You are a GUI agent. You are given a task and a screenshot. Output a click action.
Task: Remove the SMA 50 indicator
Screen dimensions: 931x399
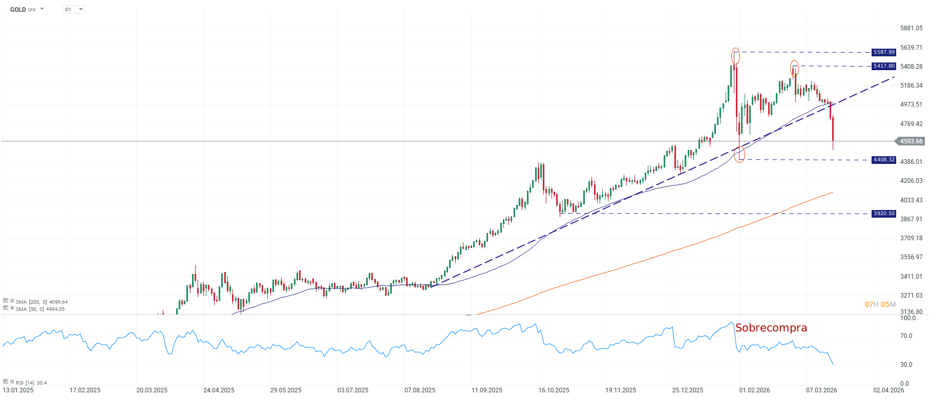point(12,308)
